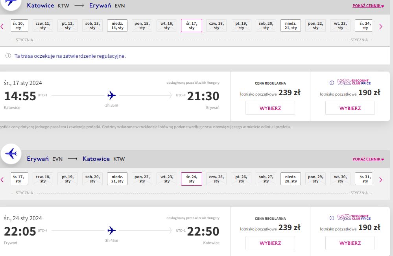The image size is (393, 256).
Task: Click info icon beside return Discount Club price
Action: click(x=332, y=218)
